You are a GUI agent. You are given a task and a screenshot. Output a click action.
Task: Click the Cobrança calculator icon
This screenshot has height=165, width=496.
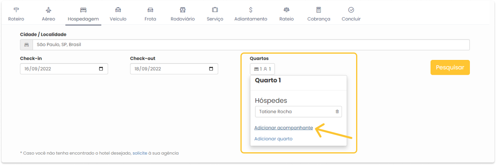[319, 10]
